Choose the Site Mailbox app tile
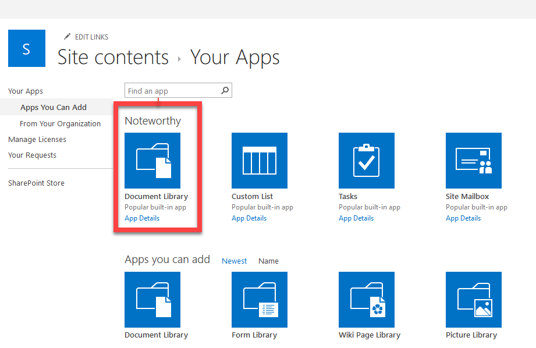Screen dimensions: 536x348 tap(474, 161)
